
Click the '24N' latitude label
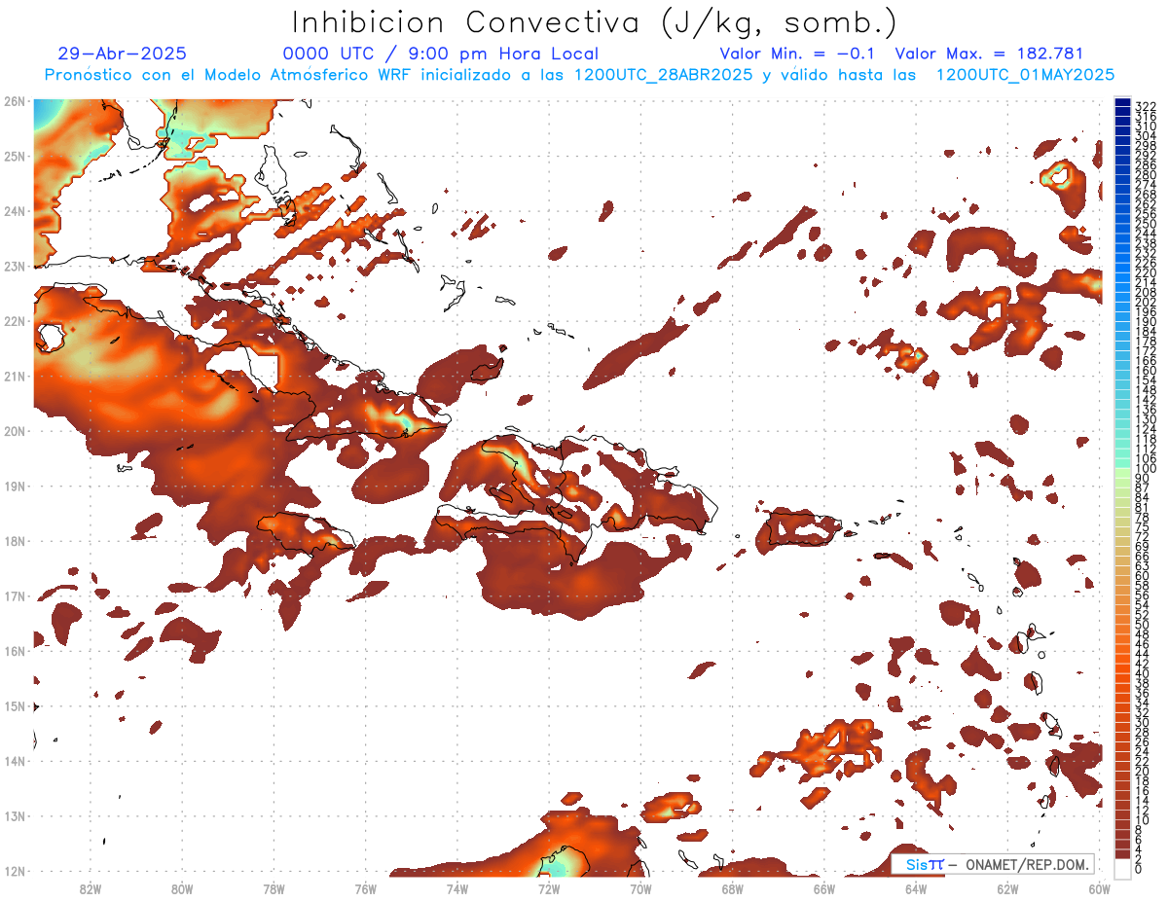[15, 211]
